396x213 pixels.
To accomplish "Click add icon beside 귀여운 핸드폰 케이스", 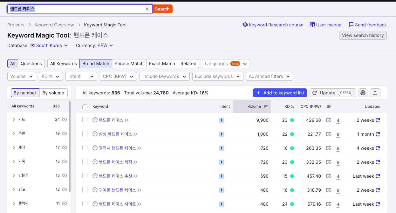I will pos(95,190).
